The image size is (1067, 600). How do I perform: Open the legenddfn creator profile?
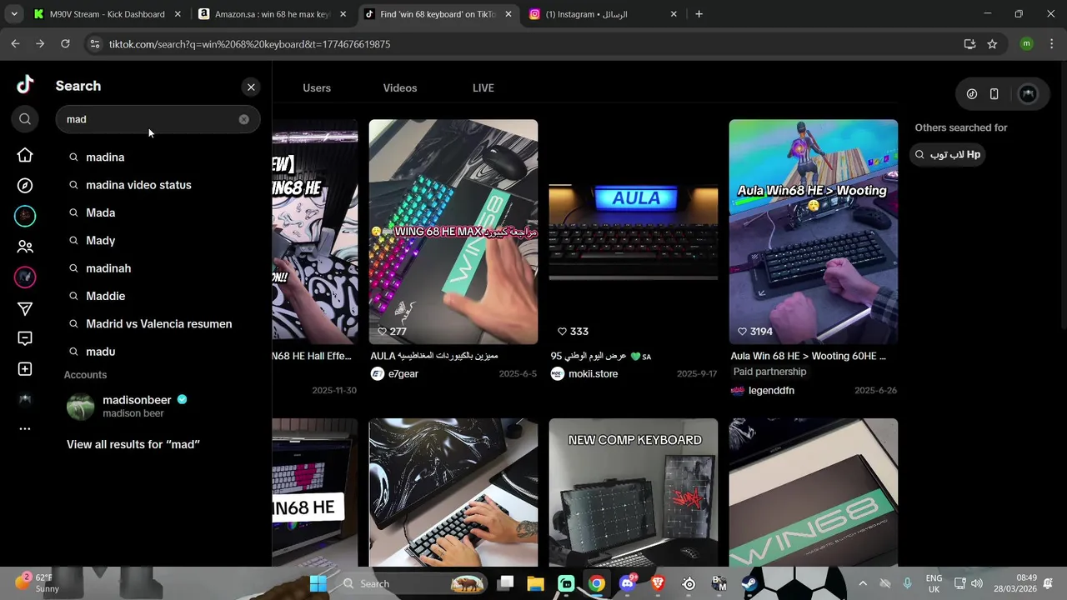pos(763,391)
